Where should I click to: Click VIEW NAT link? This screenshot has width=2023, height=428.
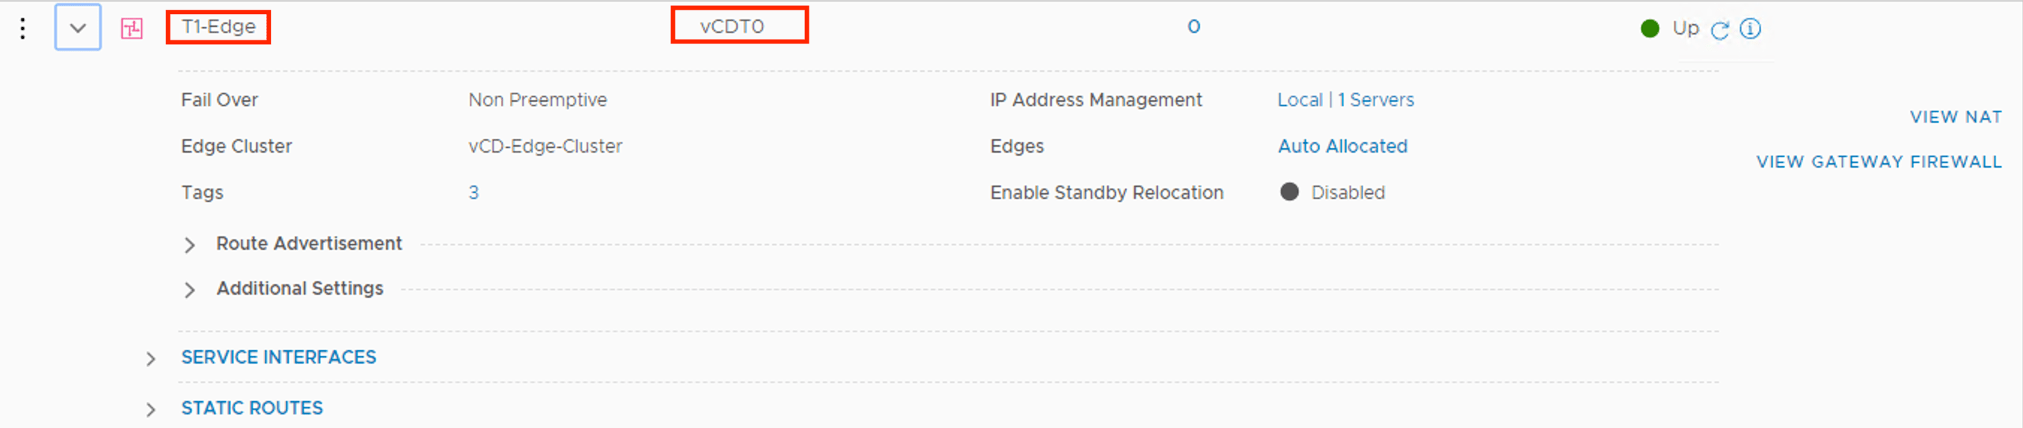1956,117
